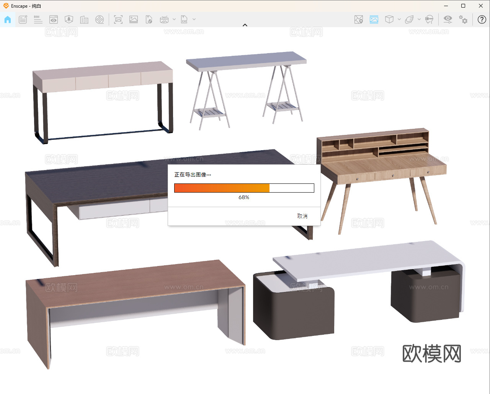
Task: Toggle the Safe Frame image icon
Action: click(374, 19)
